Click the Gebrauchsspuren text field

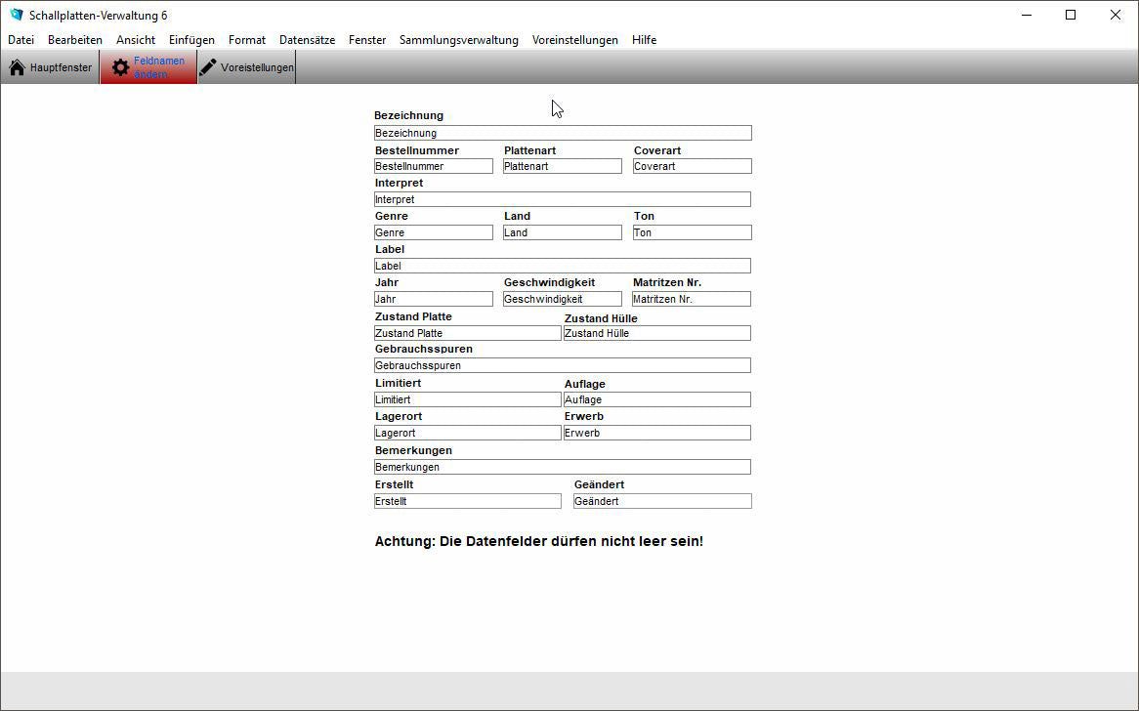click(x=563, y=365)
